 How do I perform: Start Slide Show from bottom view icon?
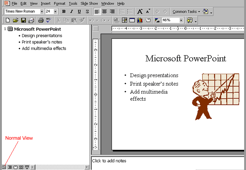(x=27, y=167)
